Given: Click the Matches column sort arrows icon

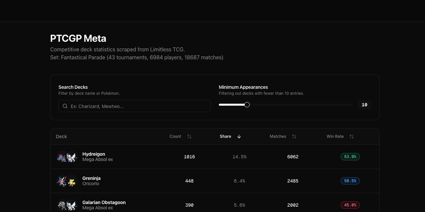Looking at the screenshot, I should pos(294,136).
